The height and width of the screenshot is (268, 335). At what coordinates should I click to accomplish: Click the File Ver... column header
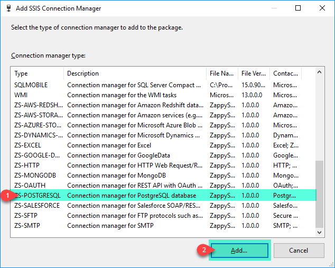[254, 73]
